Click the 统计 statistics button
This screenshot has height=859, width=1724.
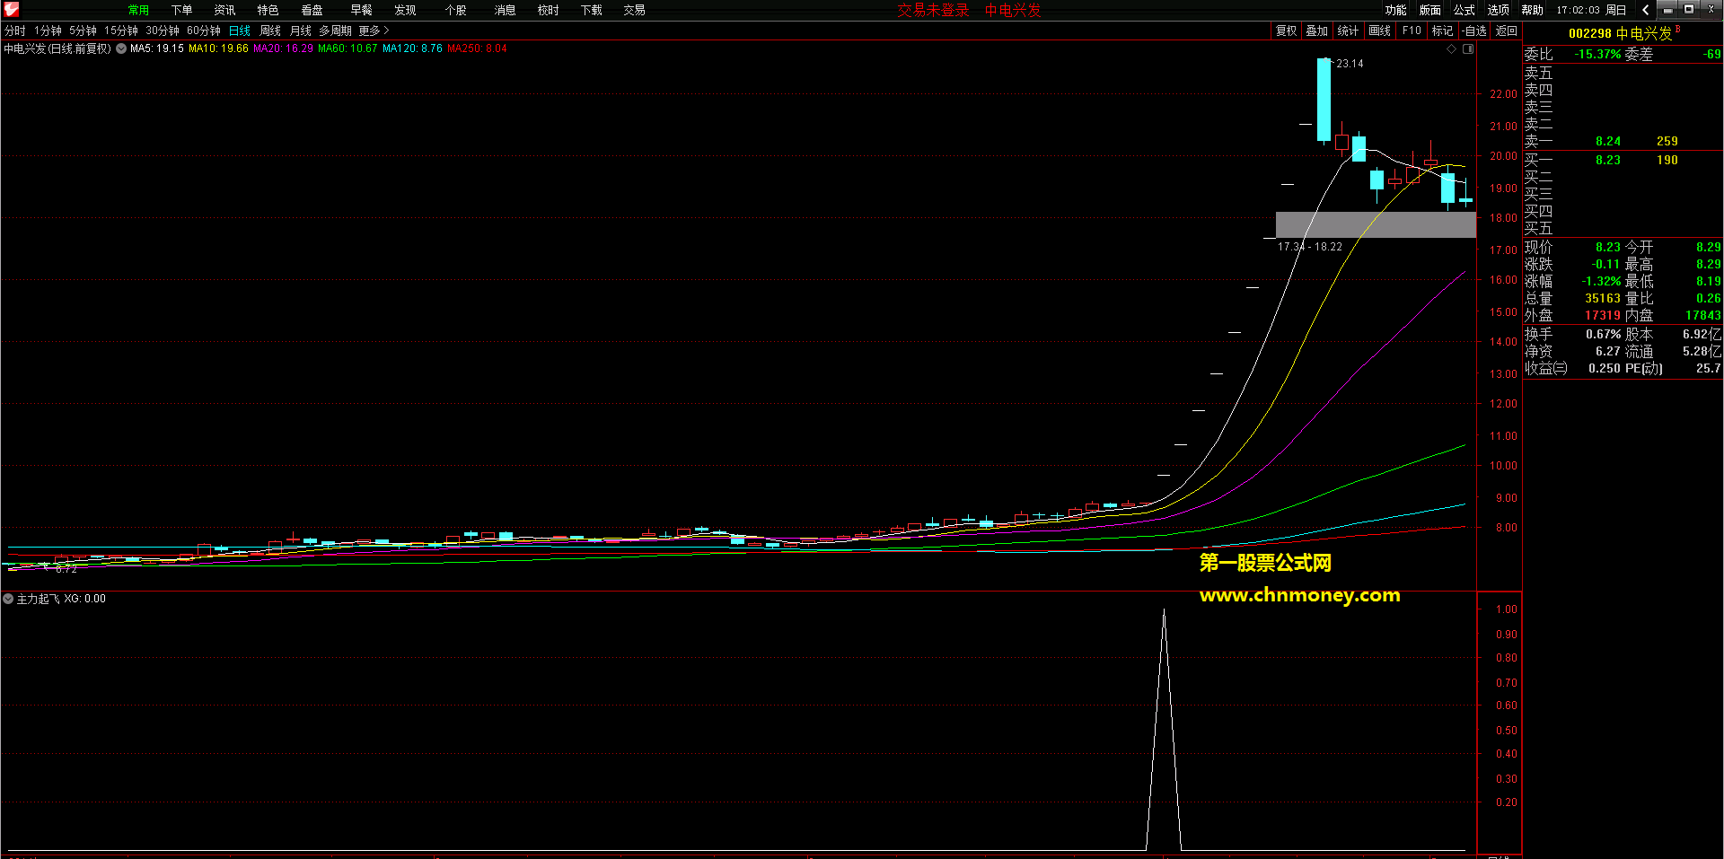click(x=1348, y=31)
